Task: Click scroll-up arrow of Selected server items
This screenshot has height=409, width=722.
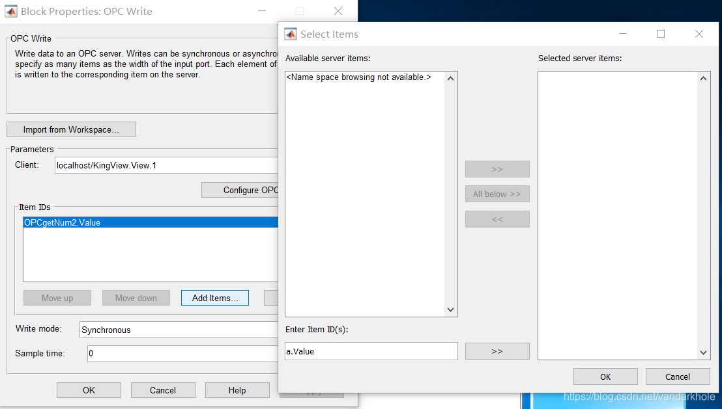Action: pyautogui.click(x=703, y=79)
